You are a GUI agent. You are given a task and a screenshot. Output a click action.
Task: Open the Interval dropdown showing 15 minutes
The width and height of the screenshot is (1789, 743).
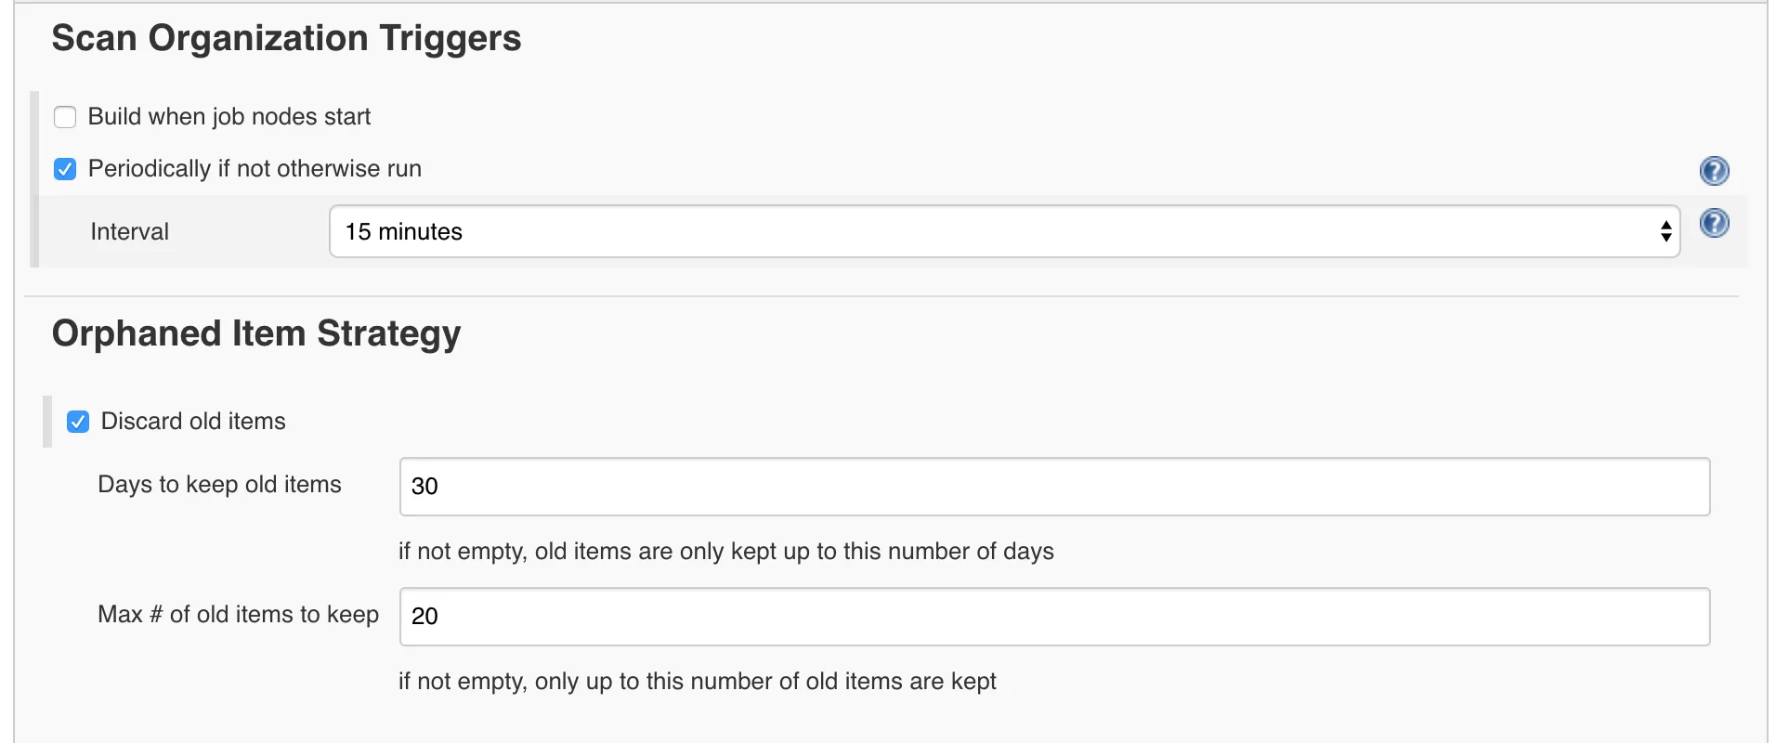1003,231
